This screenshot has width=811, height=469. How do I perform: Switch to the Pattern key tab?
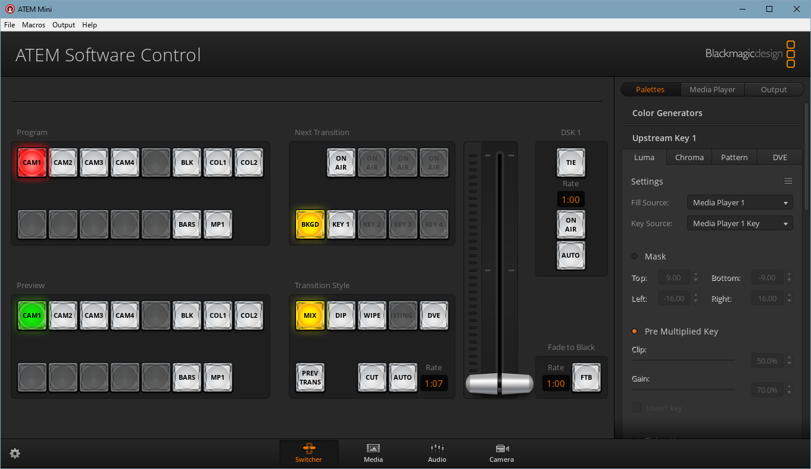coord(734,157)
